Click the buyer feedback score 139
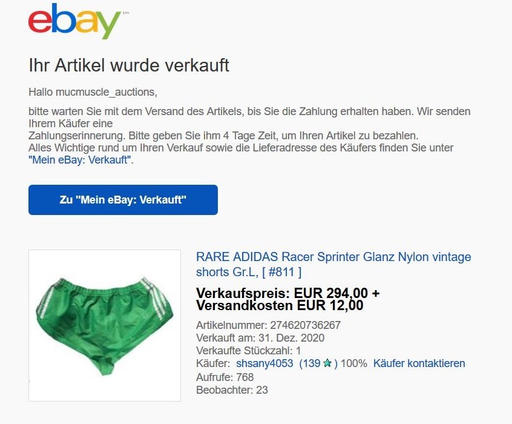Viewport: 512px width, 424px height. coord(309,363)
